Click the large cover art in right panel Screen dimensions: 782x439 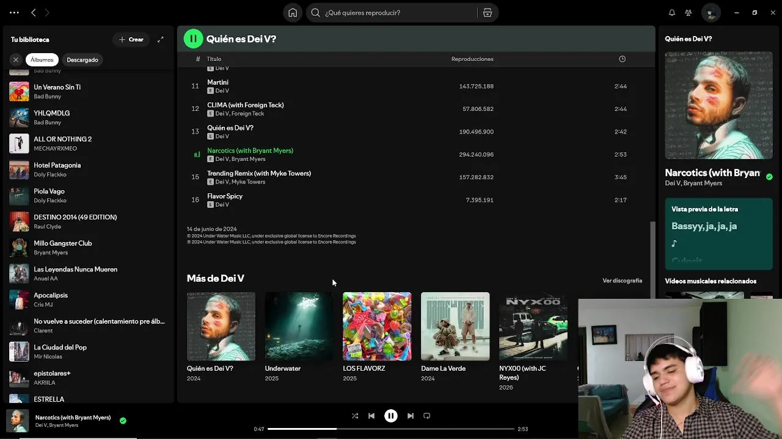coord(718,105)
